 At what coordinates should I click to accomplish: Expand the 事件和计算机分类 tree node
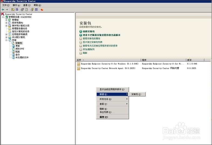(x=6, y=26)
